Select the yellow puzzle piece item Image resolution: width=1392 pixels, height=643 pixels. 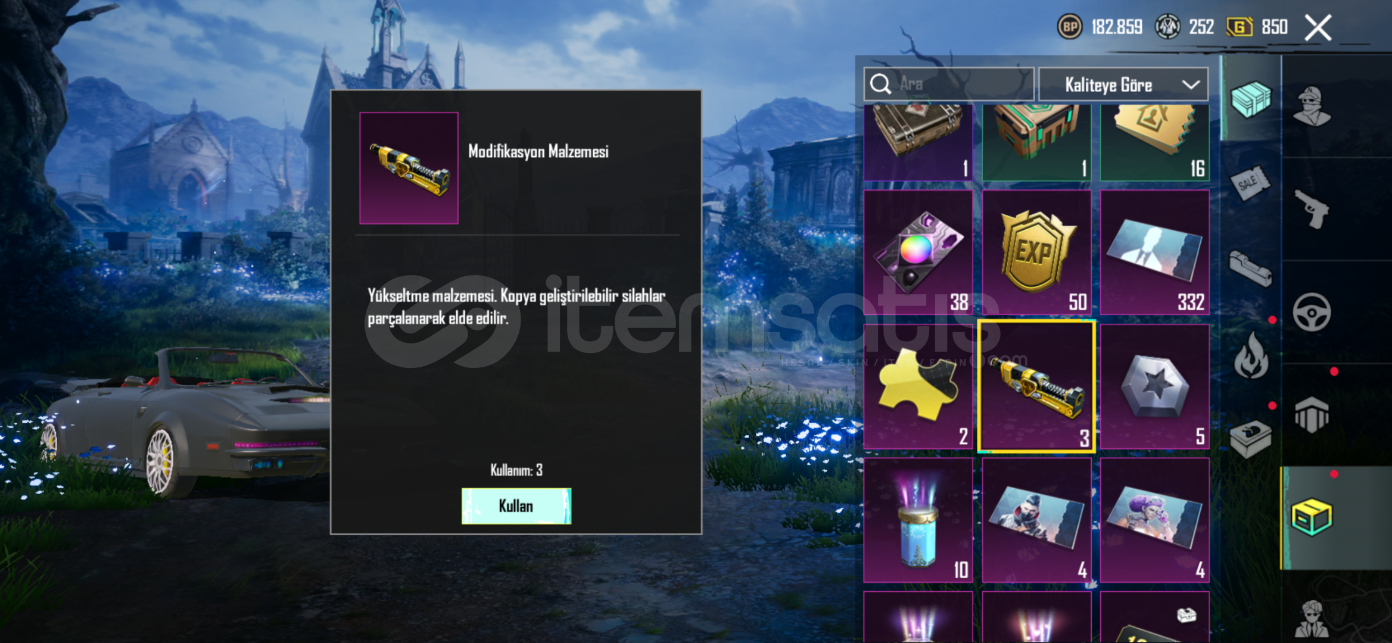918,386
